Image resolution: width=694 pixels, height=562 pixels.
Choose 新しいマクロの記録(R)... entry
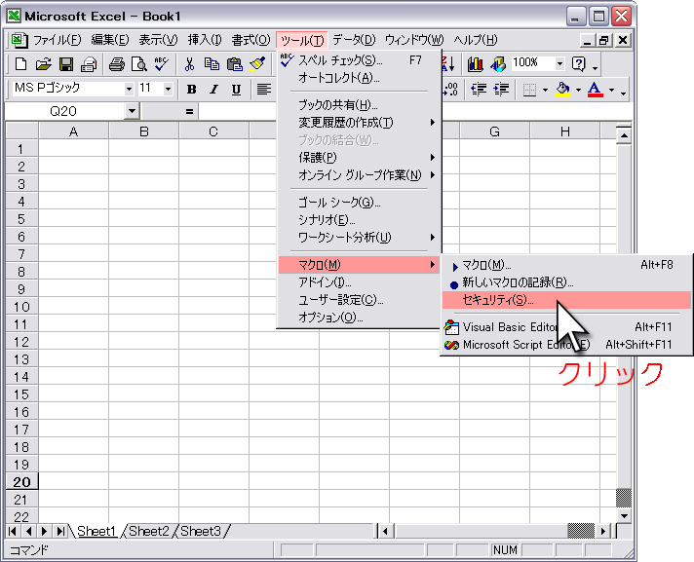coord(566,282)
